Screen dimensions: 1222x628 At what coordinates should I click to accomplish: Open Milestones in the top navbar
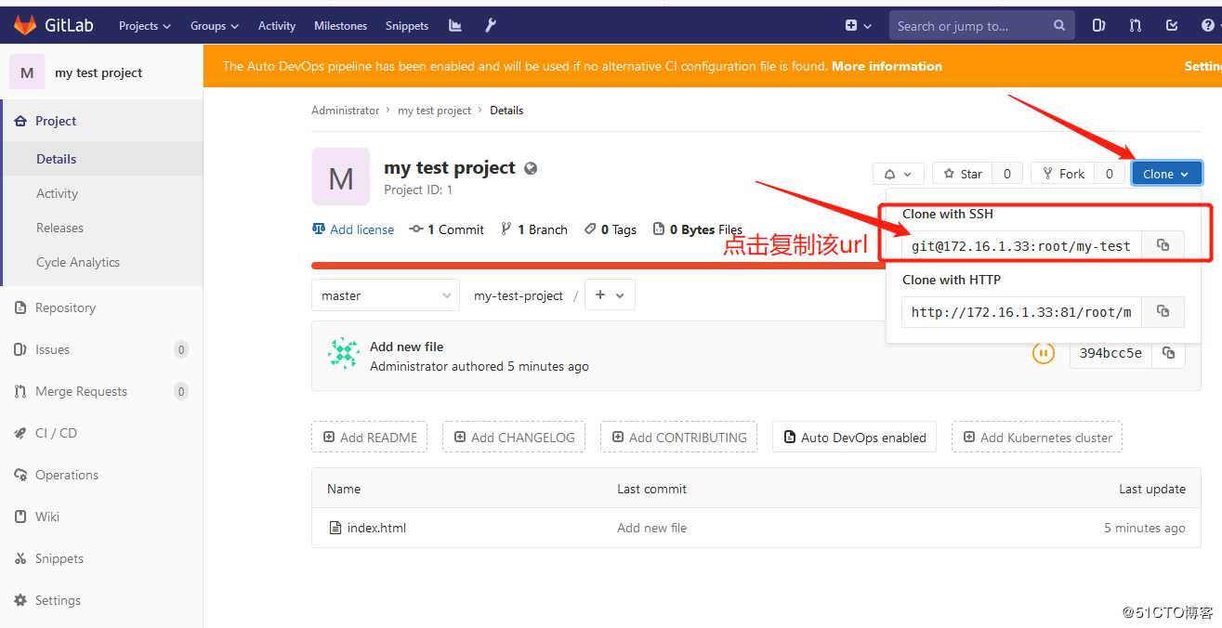coord(340,25)
